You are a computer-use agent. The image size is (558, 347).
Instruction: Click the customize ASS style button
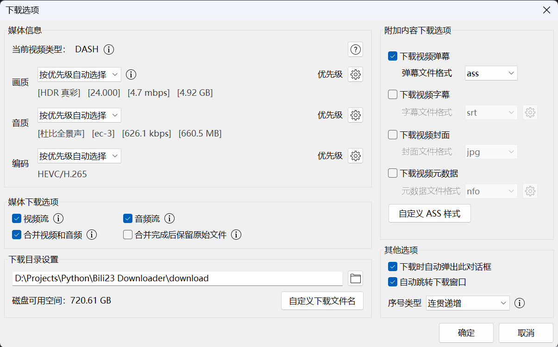coord(429,214)
